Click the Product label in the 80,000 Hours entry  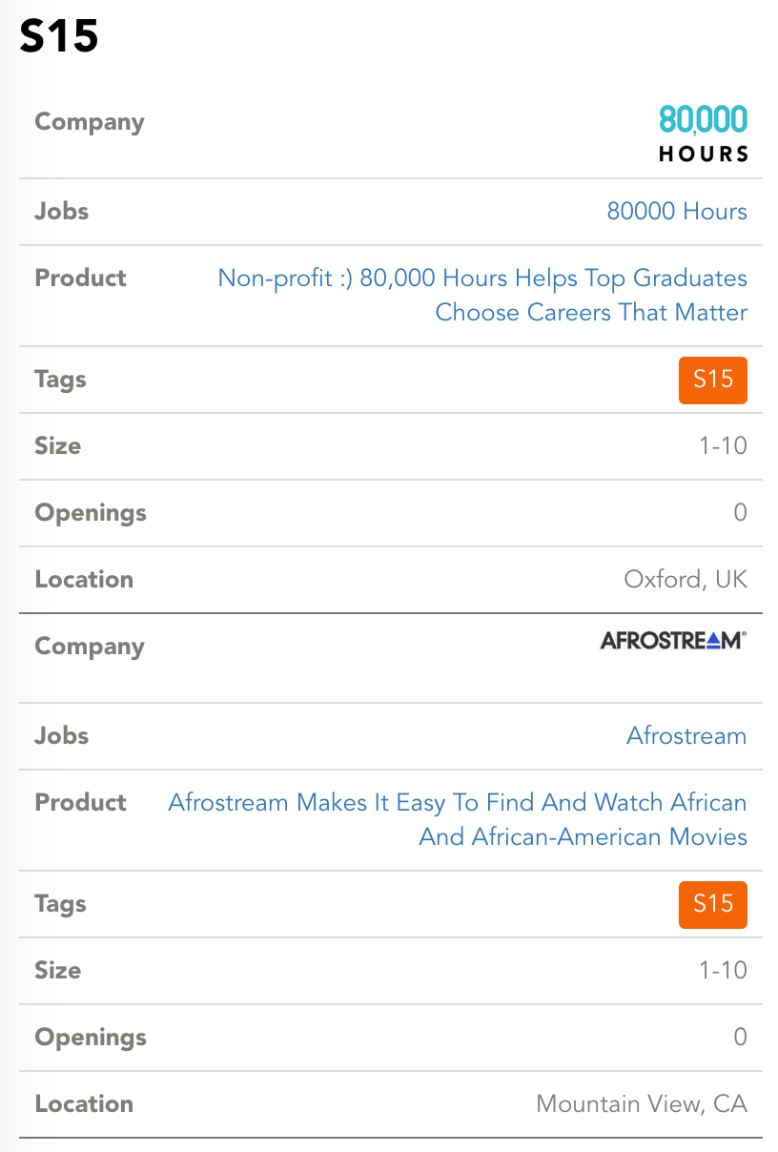tap(80, 278)
